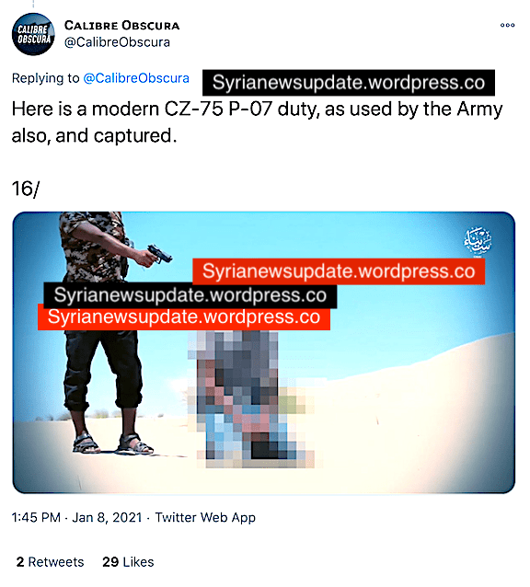This screenshot has height=587, width=530.
Task: Open the @CalibreObscura handle under the name
Action: (x=117, y=42)
